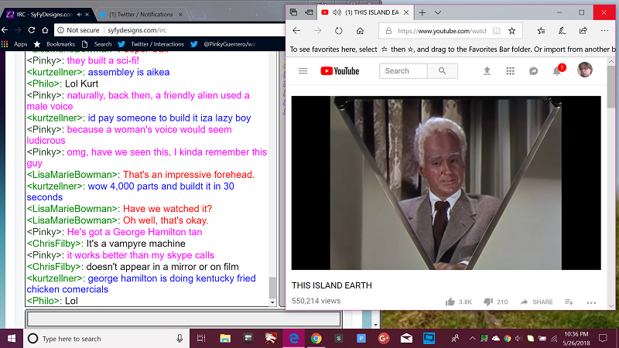Viewport: 619px width, 348px height.
Task: Go back in Chrome browser
Action: pos(5,30)
